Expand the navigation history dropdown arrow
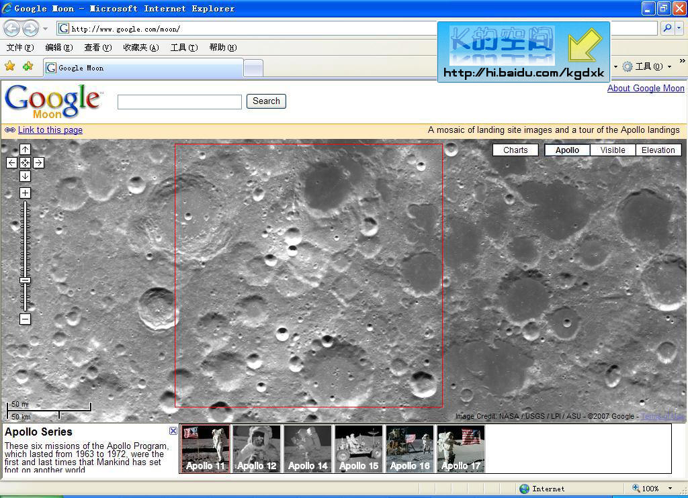 pyautogui.click(x=45, y=29)
